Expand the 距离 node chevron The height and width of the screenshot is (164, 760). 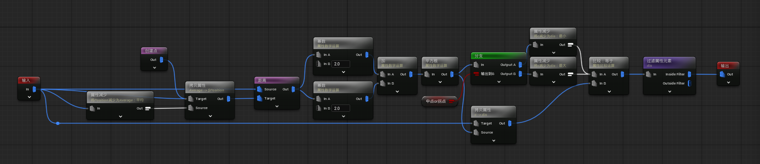277,106
